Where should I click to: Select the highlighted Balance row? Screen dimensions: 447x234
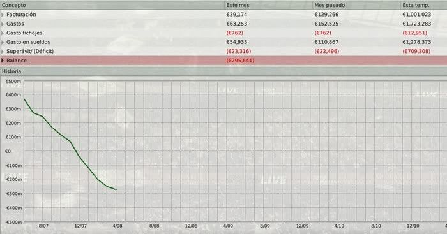click(223, 61)
